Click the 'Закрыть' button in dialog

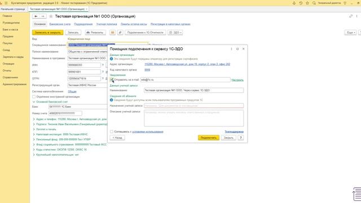(228, 138)
